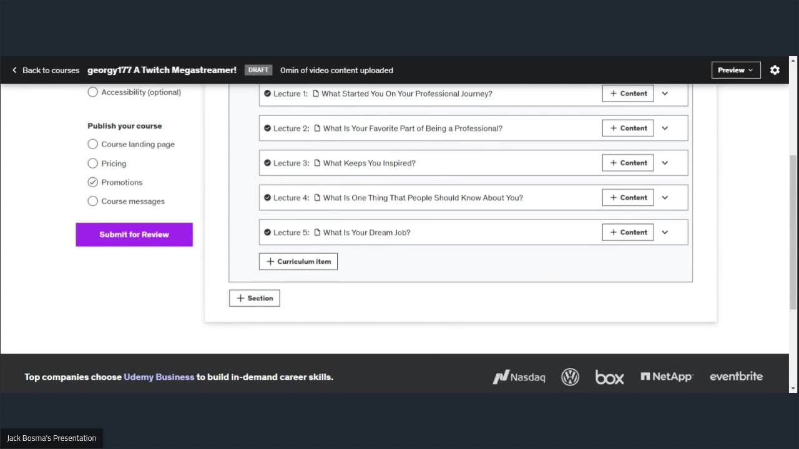Open the Promotions step label
The width and height of the screenshot is (799, 449).
coord(122,182)
